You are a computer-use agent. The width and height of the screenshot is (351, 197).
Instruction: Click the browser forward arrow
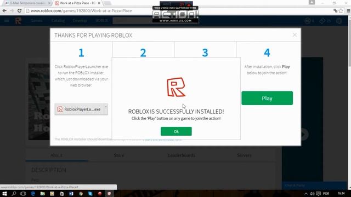[12, 10]
